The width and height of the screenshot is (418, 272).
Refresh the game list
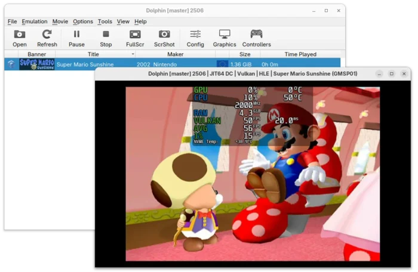[47, 38]
